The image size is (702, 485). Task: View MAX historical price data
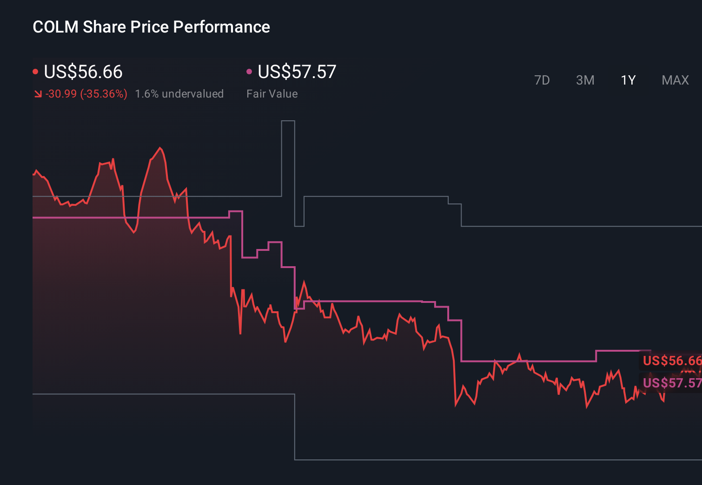675,80
